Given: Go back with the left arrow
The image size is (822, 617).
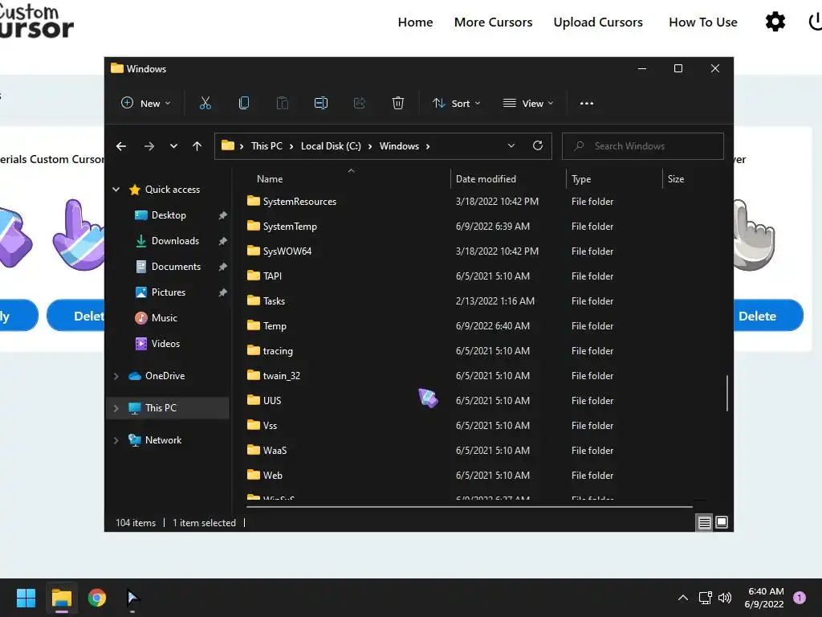Looking at the screenshot, I should point(121,146).
